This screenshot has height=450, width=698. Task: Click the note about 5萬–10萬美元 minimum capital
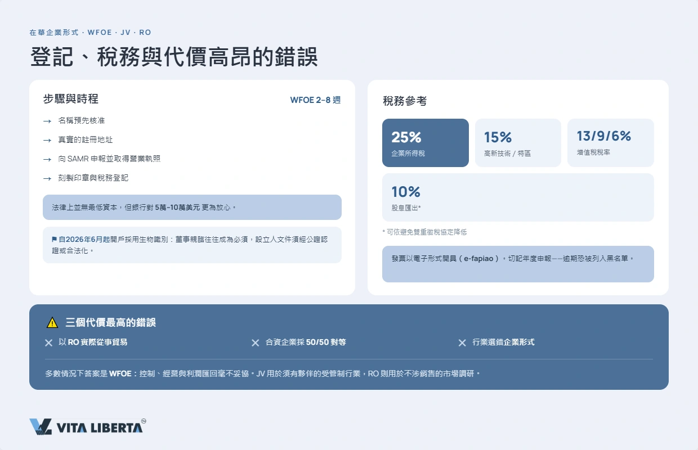pos(192,207)
